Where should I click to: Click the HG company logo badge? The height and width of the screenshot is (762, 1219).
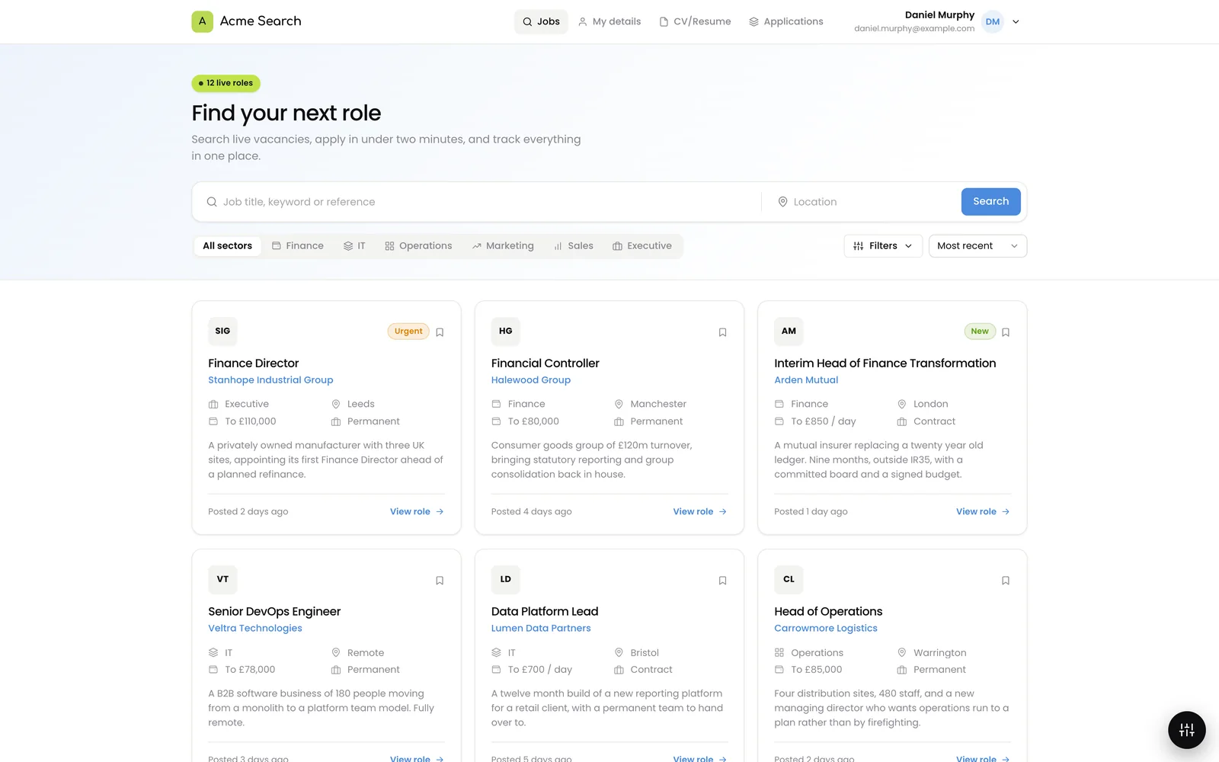tap(506, 331)
